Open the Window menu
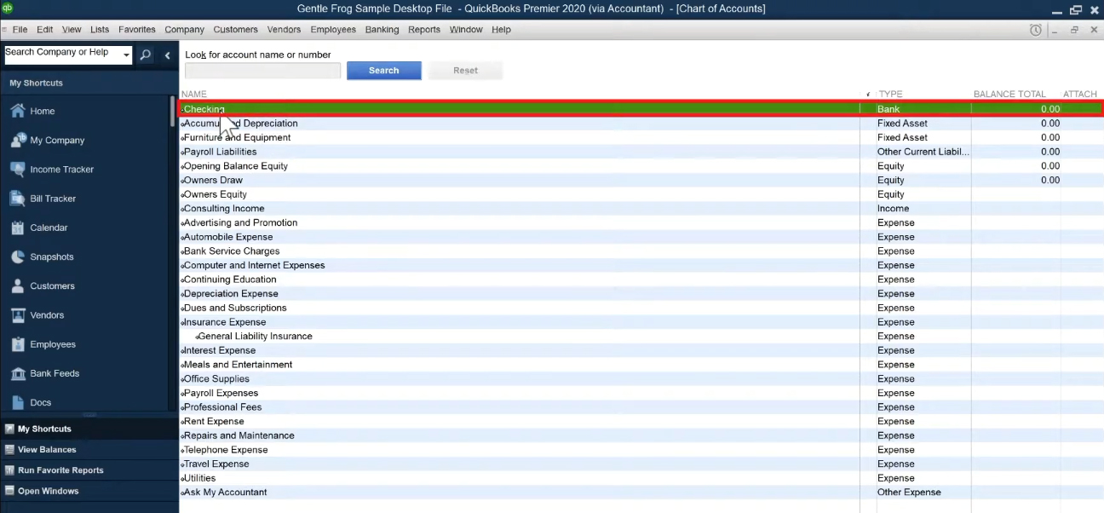The width and height of the screenshot is (1104, 513). pyautogui.click(x=465, y=30)
